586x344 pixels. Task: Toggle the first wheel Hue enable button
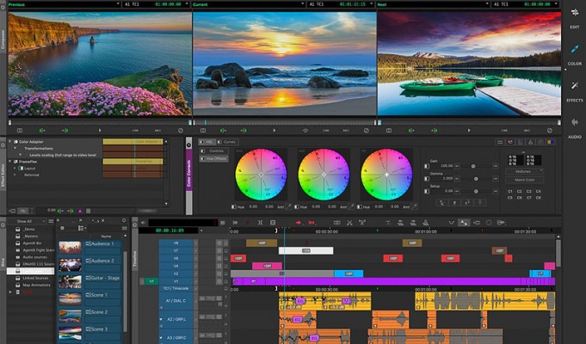pos(234,206)
